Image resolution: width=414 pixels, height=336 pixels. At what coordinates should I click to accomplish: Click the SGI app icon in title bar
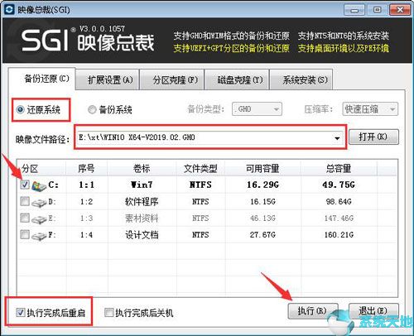(9, 9)
